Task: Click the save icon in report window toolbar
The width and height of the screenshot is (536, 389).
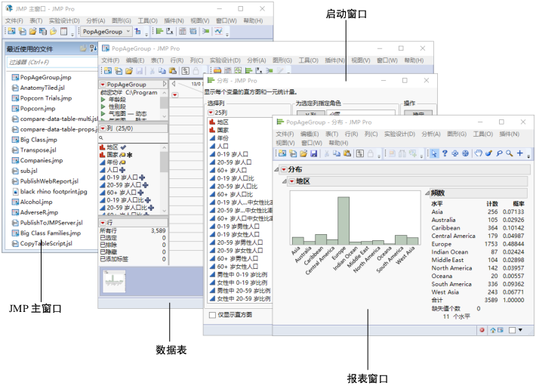Action: 314,153
